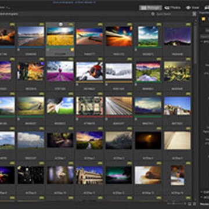
Task: Select the green aurora photo
Action: pos(119,175)
